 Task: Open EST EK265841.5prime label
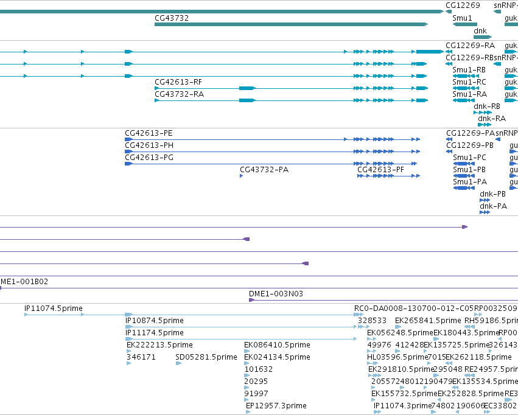[x=428, y=321]
